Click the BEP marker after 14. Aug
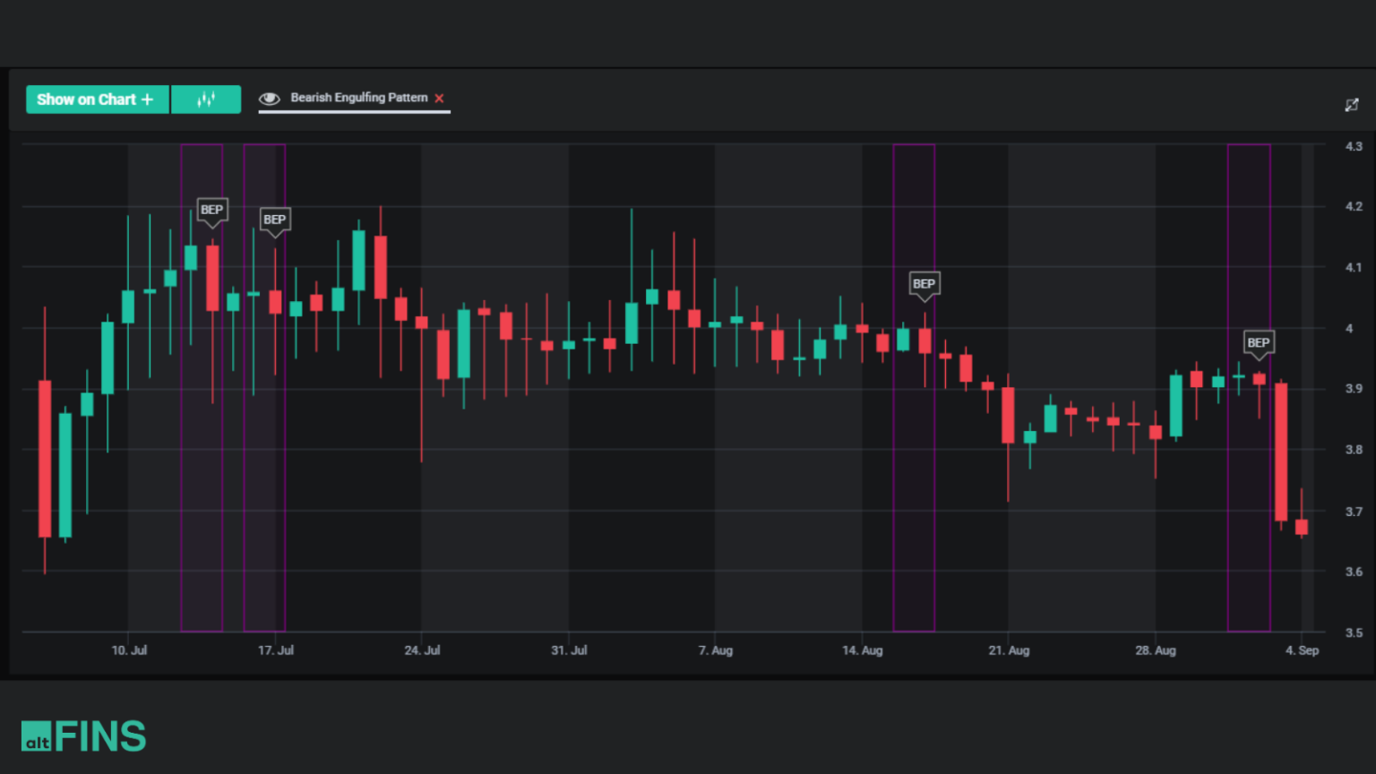Image resolution: width=1376 pixels, height=774 pixels. [x=924, y=285]
